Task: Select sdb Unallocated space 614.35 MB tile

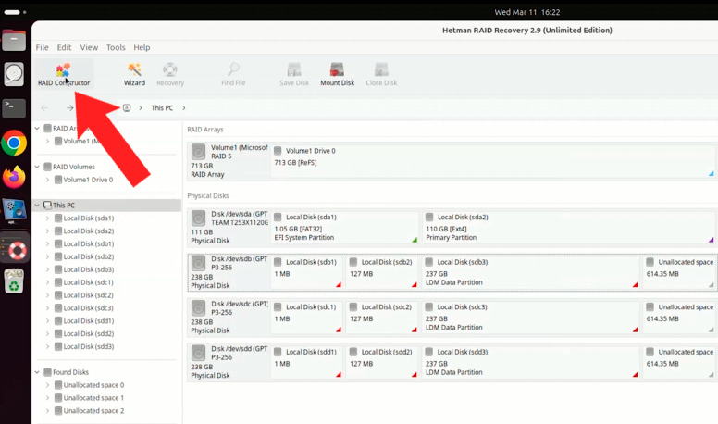Action: point(679,272)
